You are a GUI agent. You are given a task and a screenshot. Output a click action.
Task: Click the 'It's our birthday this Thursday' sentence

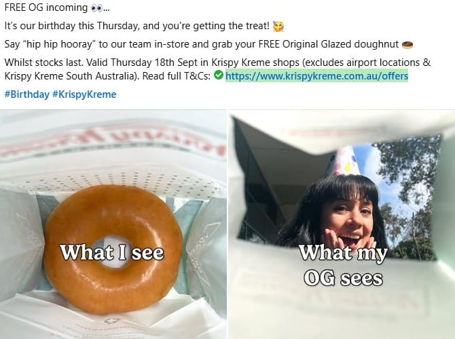(x=137, y=26)
